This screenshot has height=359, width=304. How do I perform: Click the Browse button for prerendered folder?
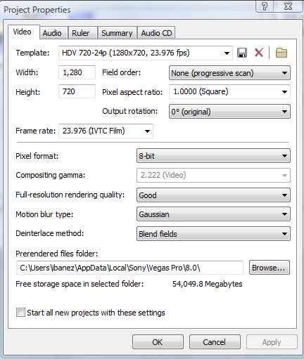(270, 268)
